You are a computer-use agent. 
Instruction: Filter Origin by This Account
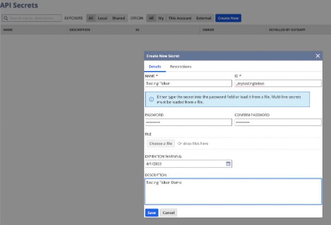(180, 18)
